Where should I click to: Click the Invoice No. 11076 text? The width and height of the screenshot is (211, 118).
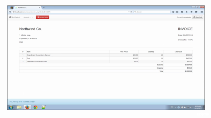(x=185, y=40)
